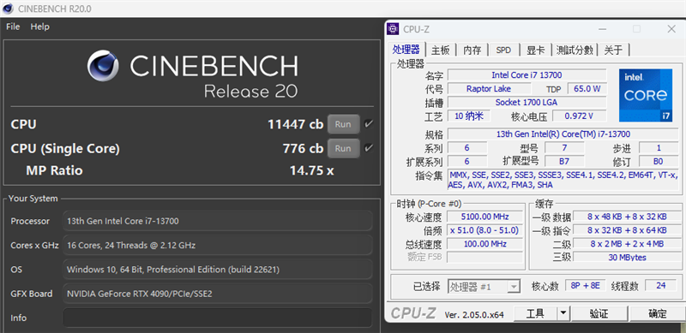Click the 65.0 W TDP value

pyautogui.click(x=587, y=89)
